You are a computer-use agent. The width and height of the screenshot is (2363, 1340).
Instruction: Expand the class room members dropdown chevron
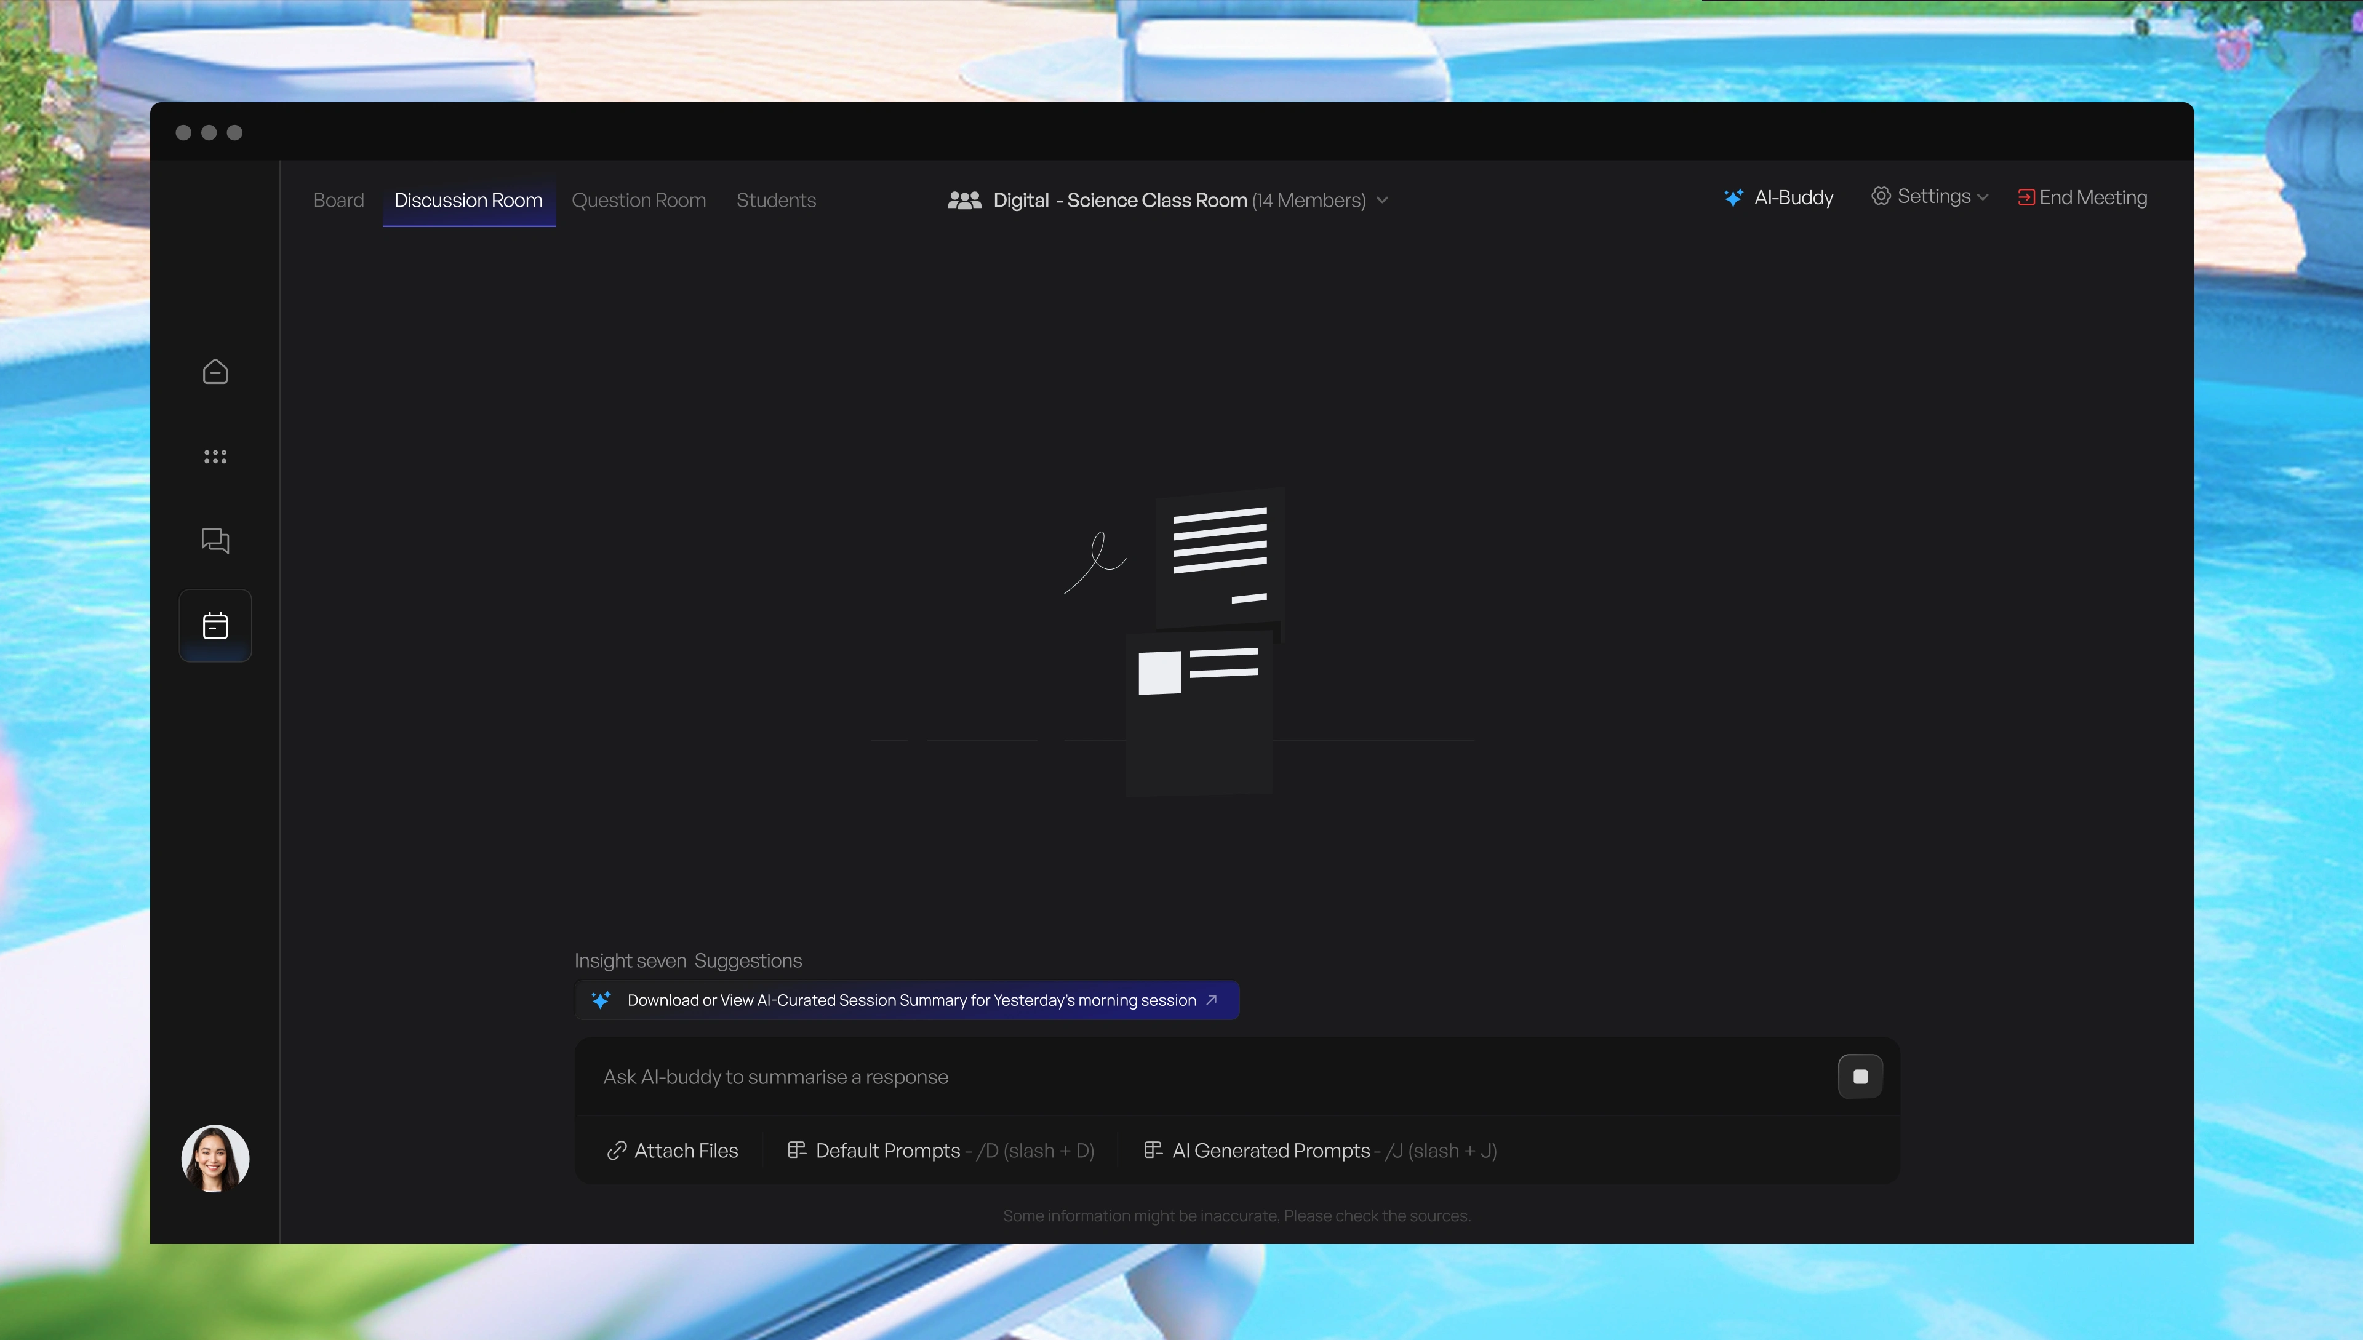tap(1381, 200)
